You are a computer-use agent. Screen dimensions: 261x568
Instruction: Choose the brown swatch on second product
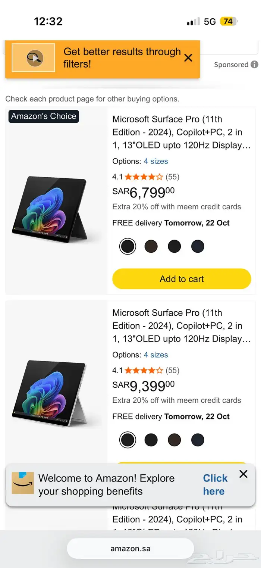[174, 440]
